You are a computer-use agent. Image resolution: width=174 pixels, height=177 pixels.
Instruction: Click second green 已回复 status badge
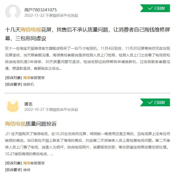[x=155, y=102]
